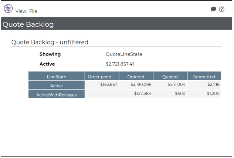The height and width of the screenshot is (158, 234).
Task: Select the LineState column header
Action: (x=57, y=76)
